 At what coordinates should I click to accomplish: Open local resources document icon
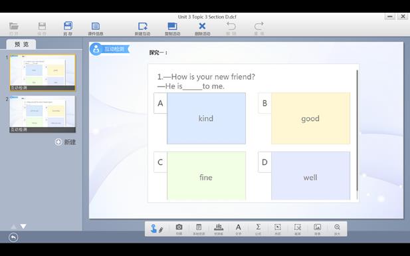(x=199, y=227)
